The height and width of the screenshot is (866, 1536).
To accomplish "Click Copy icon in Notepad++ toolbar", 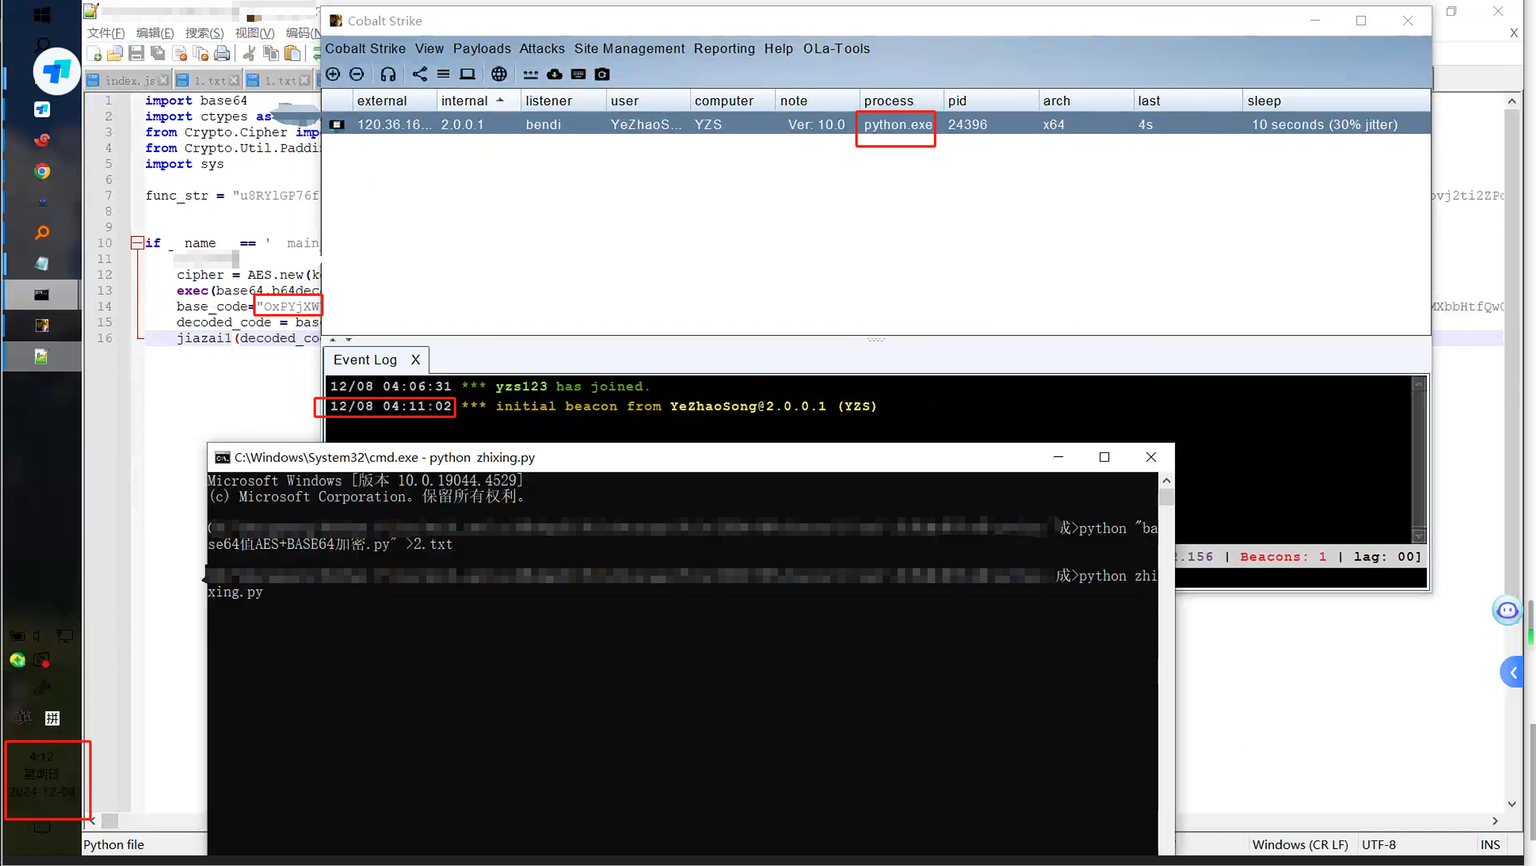I will pyautogui.click(x=271, y=54).
